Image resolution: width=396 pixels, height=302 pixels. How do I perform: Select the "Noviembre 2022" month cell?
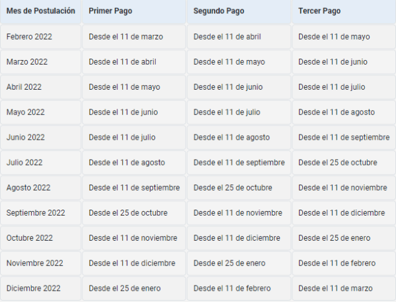[34, 263]
